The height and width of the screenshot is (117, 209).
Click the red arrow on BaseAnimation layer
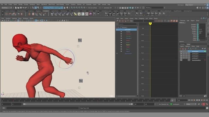pyautogui.click(x=205, y=60)
